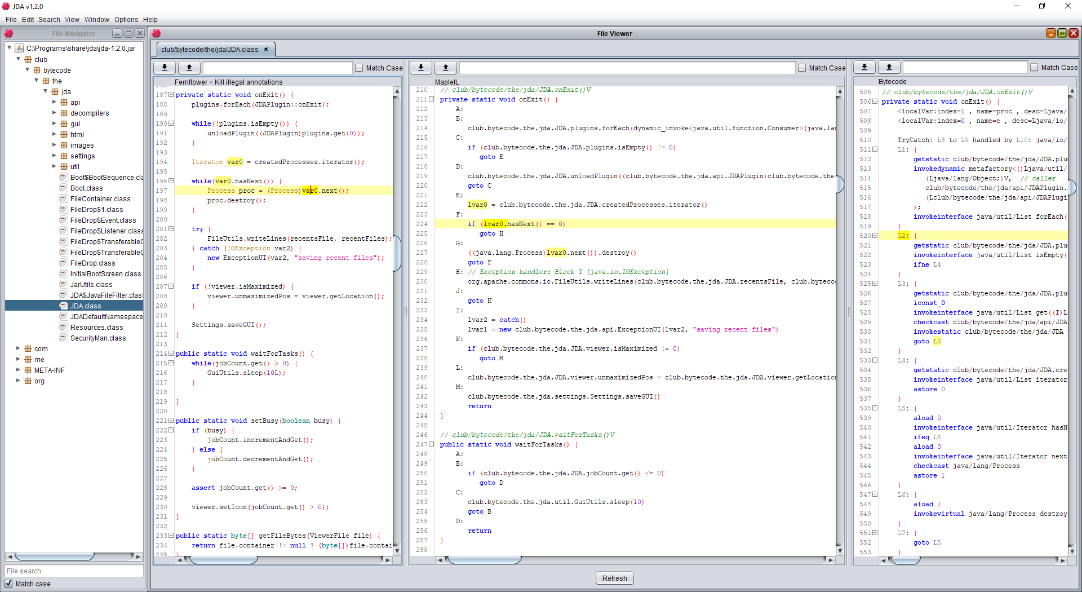Select Resources.class in the file tree

click(96, 328)
